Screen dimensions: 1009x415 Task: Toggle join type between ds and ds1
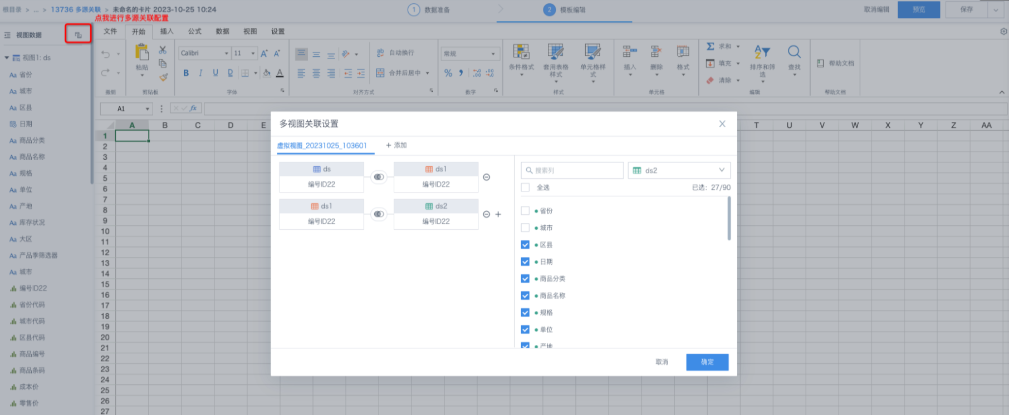click(379, 177)
